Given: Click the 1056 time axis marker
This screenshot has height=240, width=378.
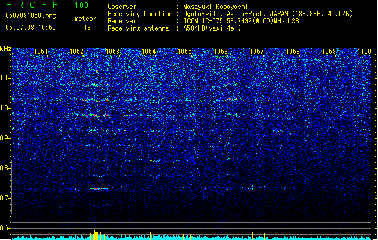Looking at the screenshot, I should (x=221, y=52).
